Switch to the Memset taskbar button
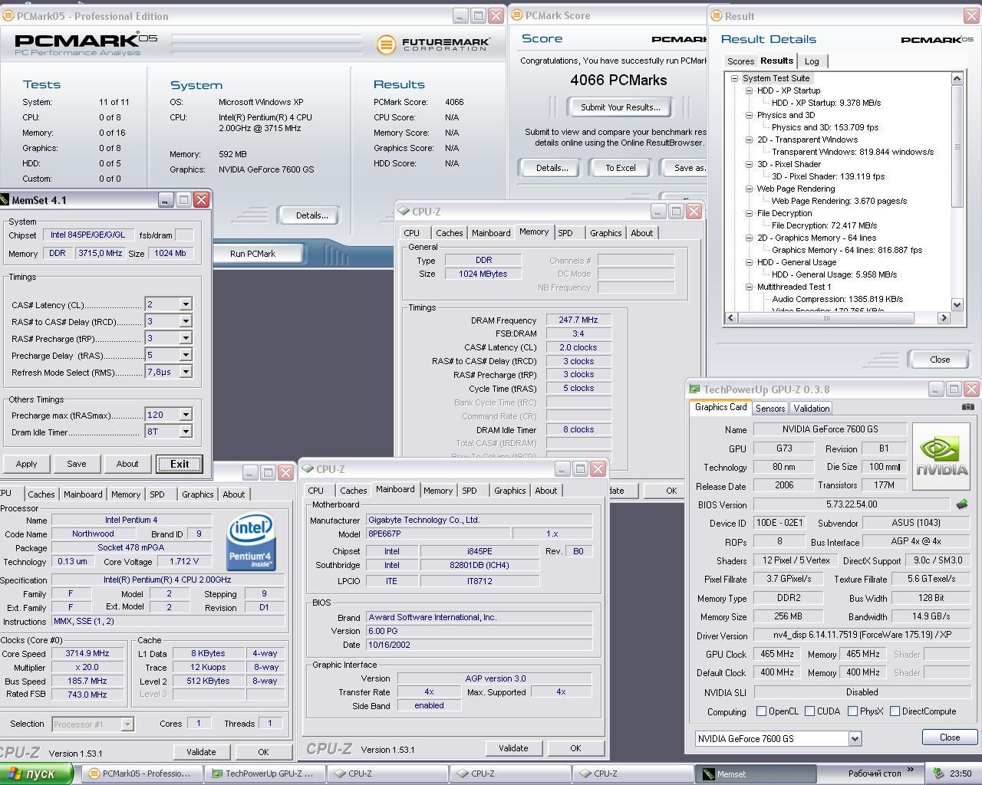982x785 pixels. point(754,774)
